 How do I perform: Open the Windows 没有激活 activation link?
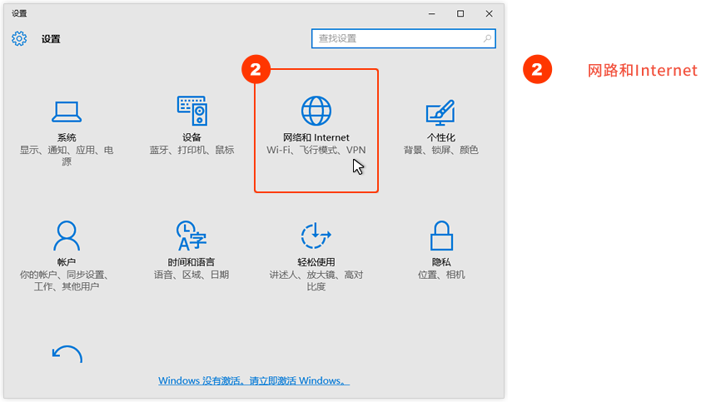point(254,380)
